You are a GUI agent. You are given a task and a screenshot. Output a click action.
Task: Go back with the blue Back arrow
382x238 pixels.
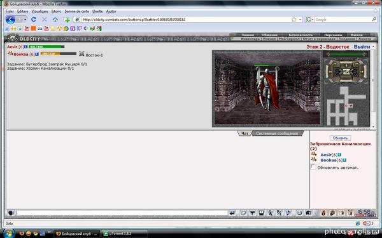point(10,20)
